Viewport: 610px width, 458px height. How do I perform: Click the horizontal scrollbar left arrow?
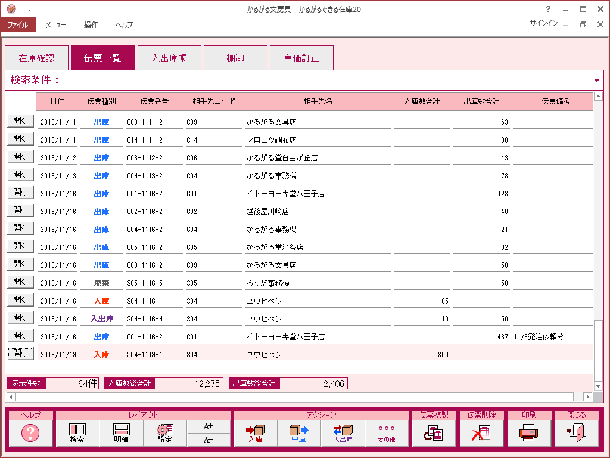click(11, 397)
